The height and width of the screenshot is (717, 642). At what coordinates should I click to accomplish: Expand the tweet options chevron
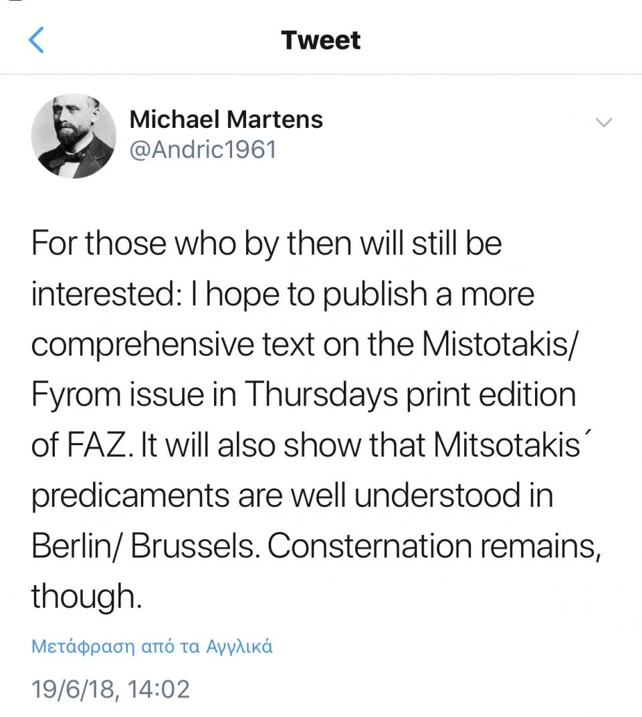tap(604, 122)
